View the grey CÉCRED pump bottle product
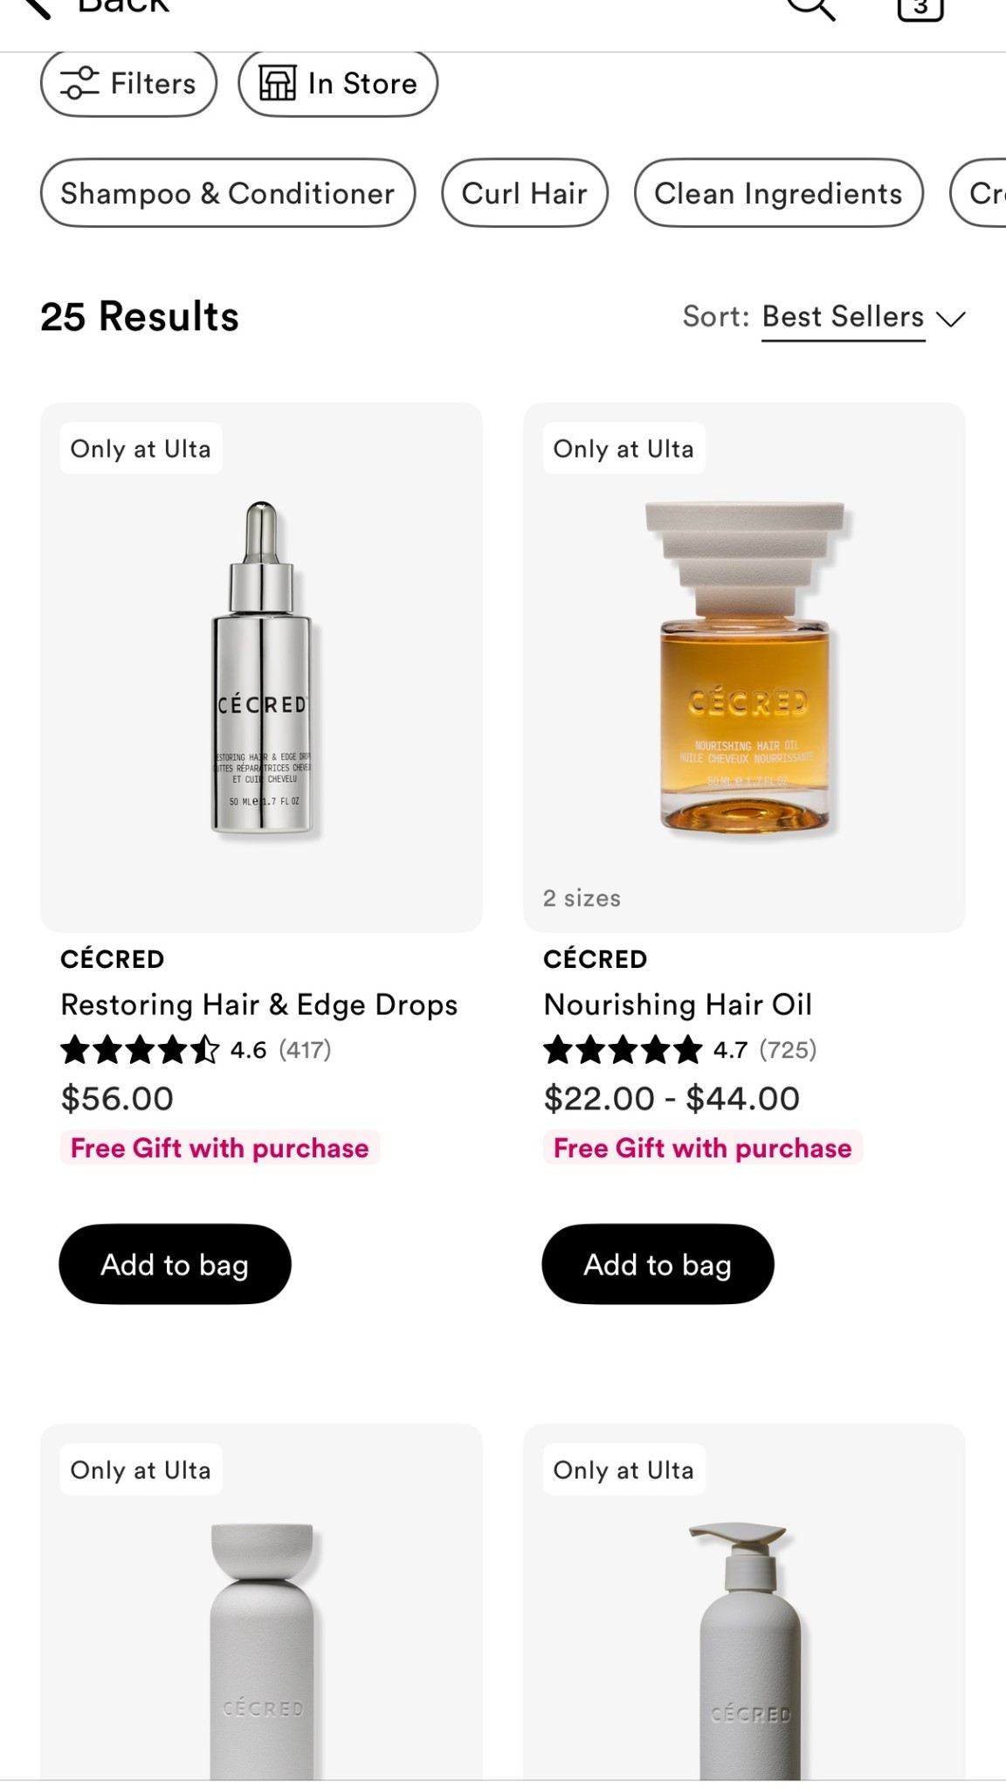This screenshot has height=1789, width=1006. pos(744,1603)
